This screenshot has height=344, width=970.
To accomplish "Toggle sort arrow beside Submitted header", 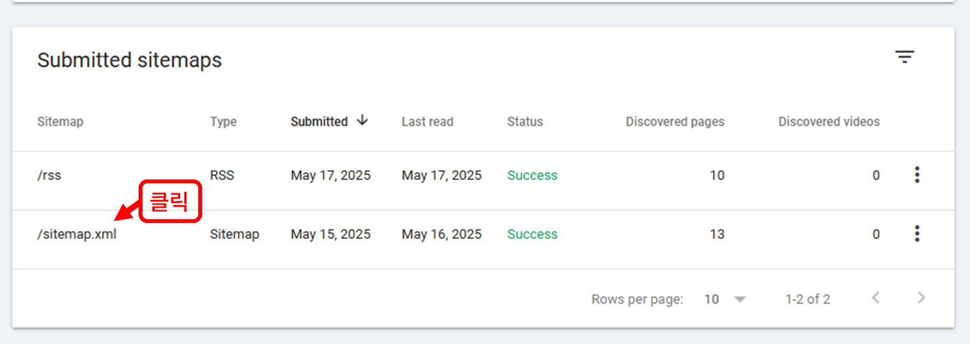I will pos(362,120).
